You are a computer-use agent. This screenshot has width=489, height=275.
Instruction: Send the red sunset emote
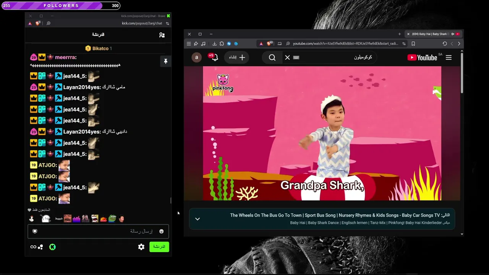click(103, 219)
